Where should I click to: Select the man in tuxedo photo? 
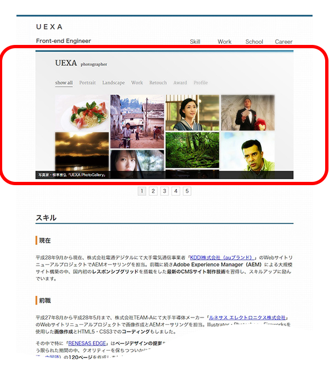pyautogui.click(x=248, y=113)
